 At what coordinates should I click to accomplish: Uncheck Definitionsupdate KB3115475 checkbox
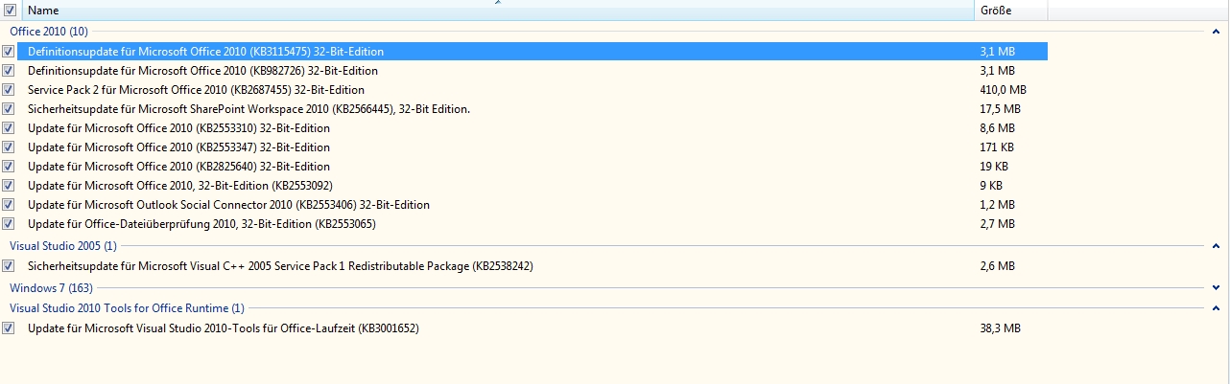(x=9, y=52)
